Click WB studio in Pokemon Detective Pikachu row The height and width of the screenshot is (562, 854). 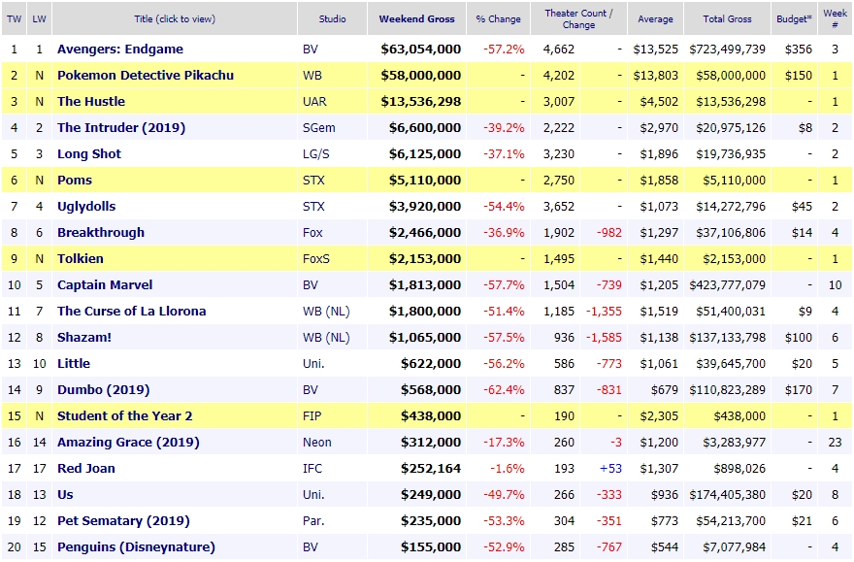[312, 75]
